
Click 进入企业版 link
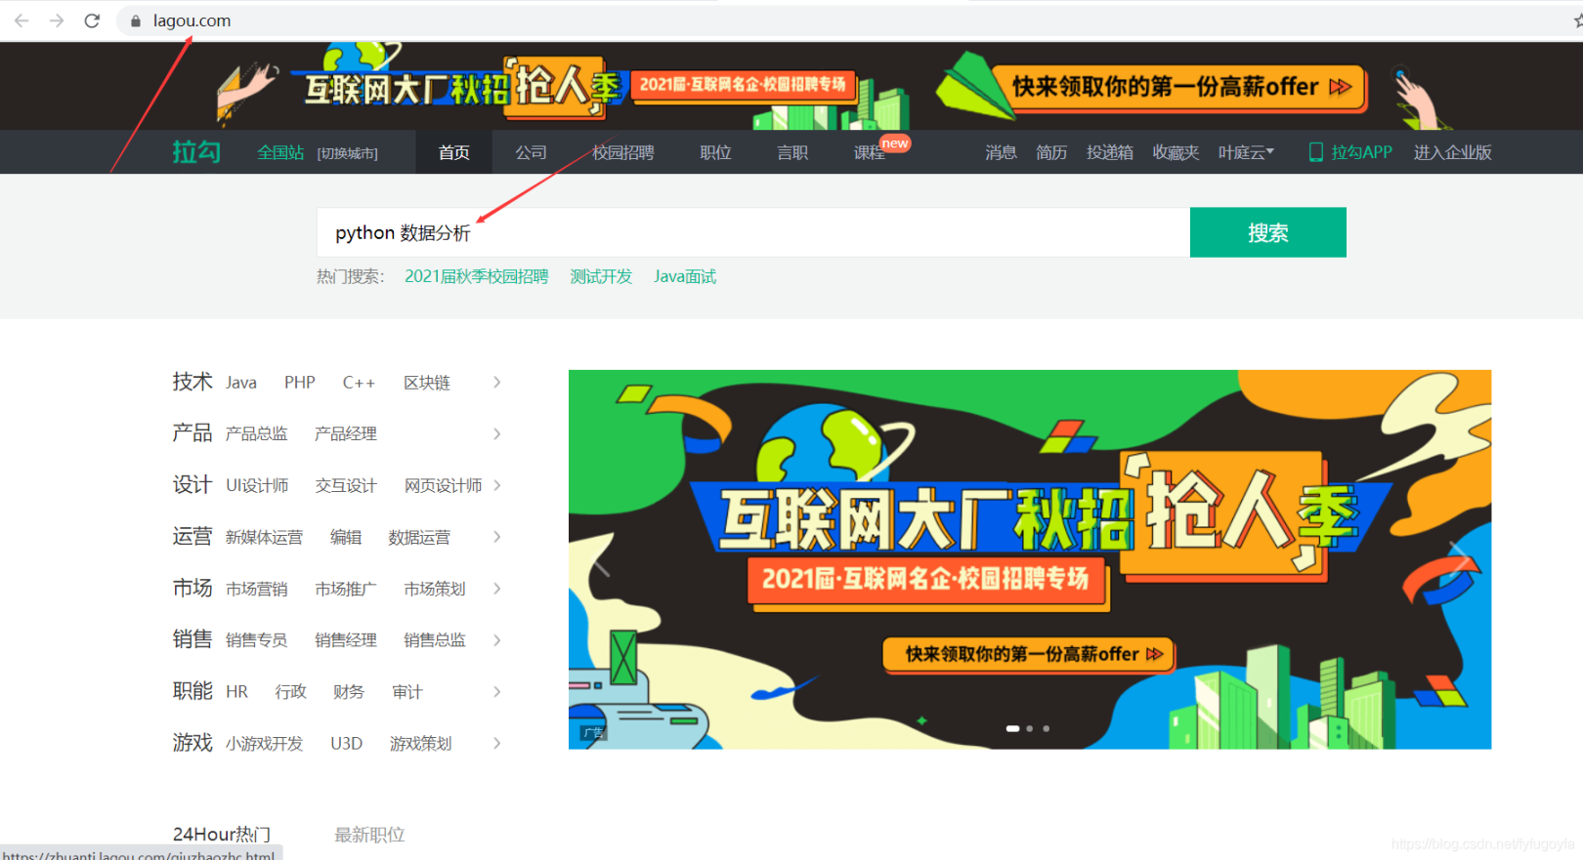click(1453, 152)
